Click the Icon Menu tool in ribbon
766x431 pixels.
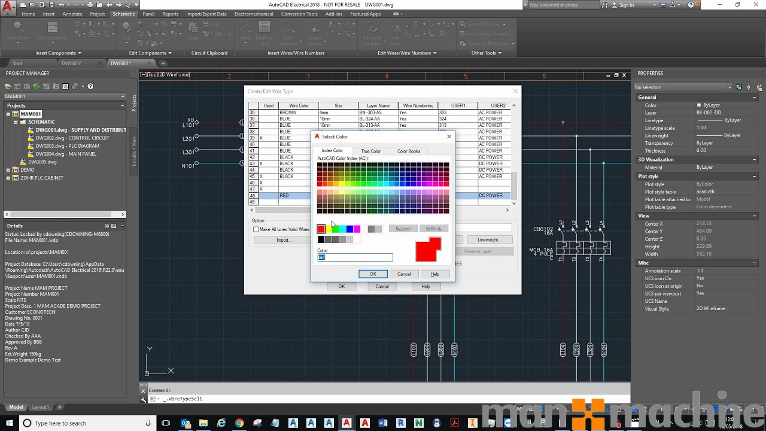[x=17, y=31]
